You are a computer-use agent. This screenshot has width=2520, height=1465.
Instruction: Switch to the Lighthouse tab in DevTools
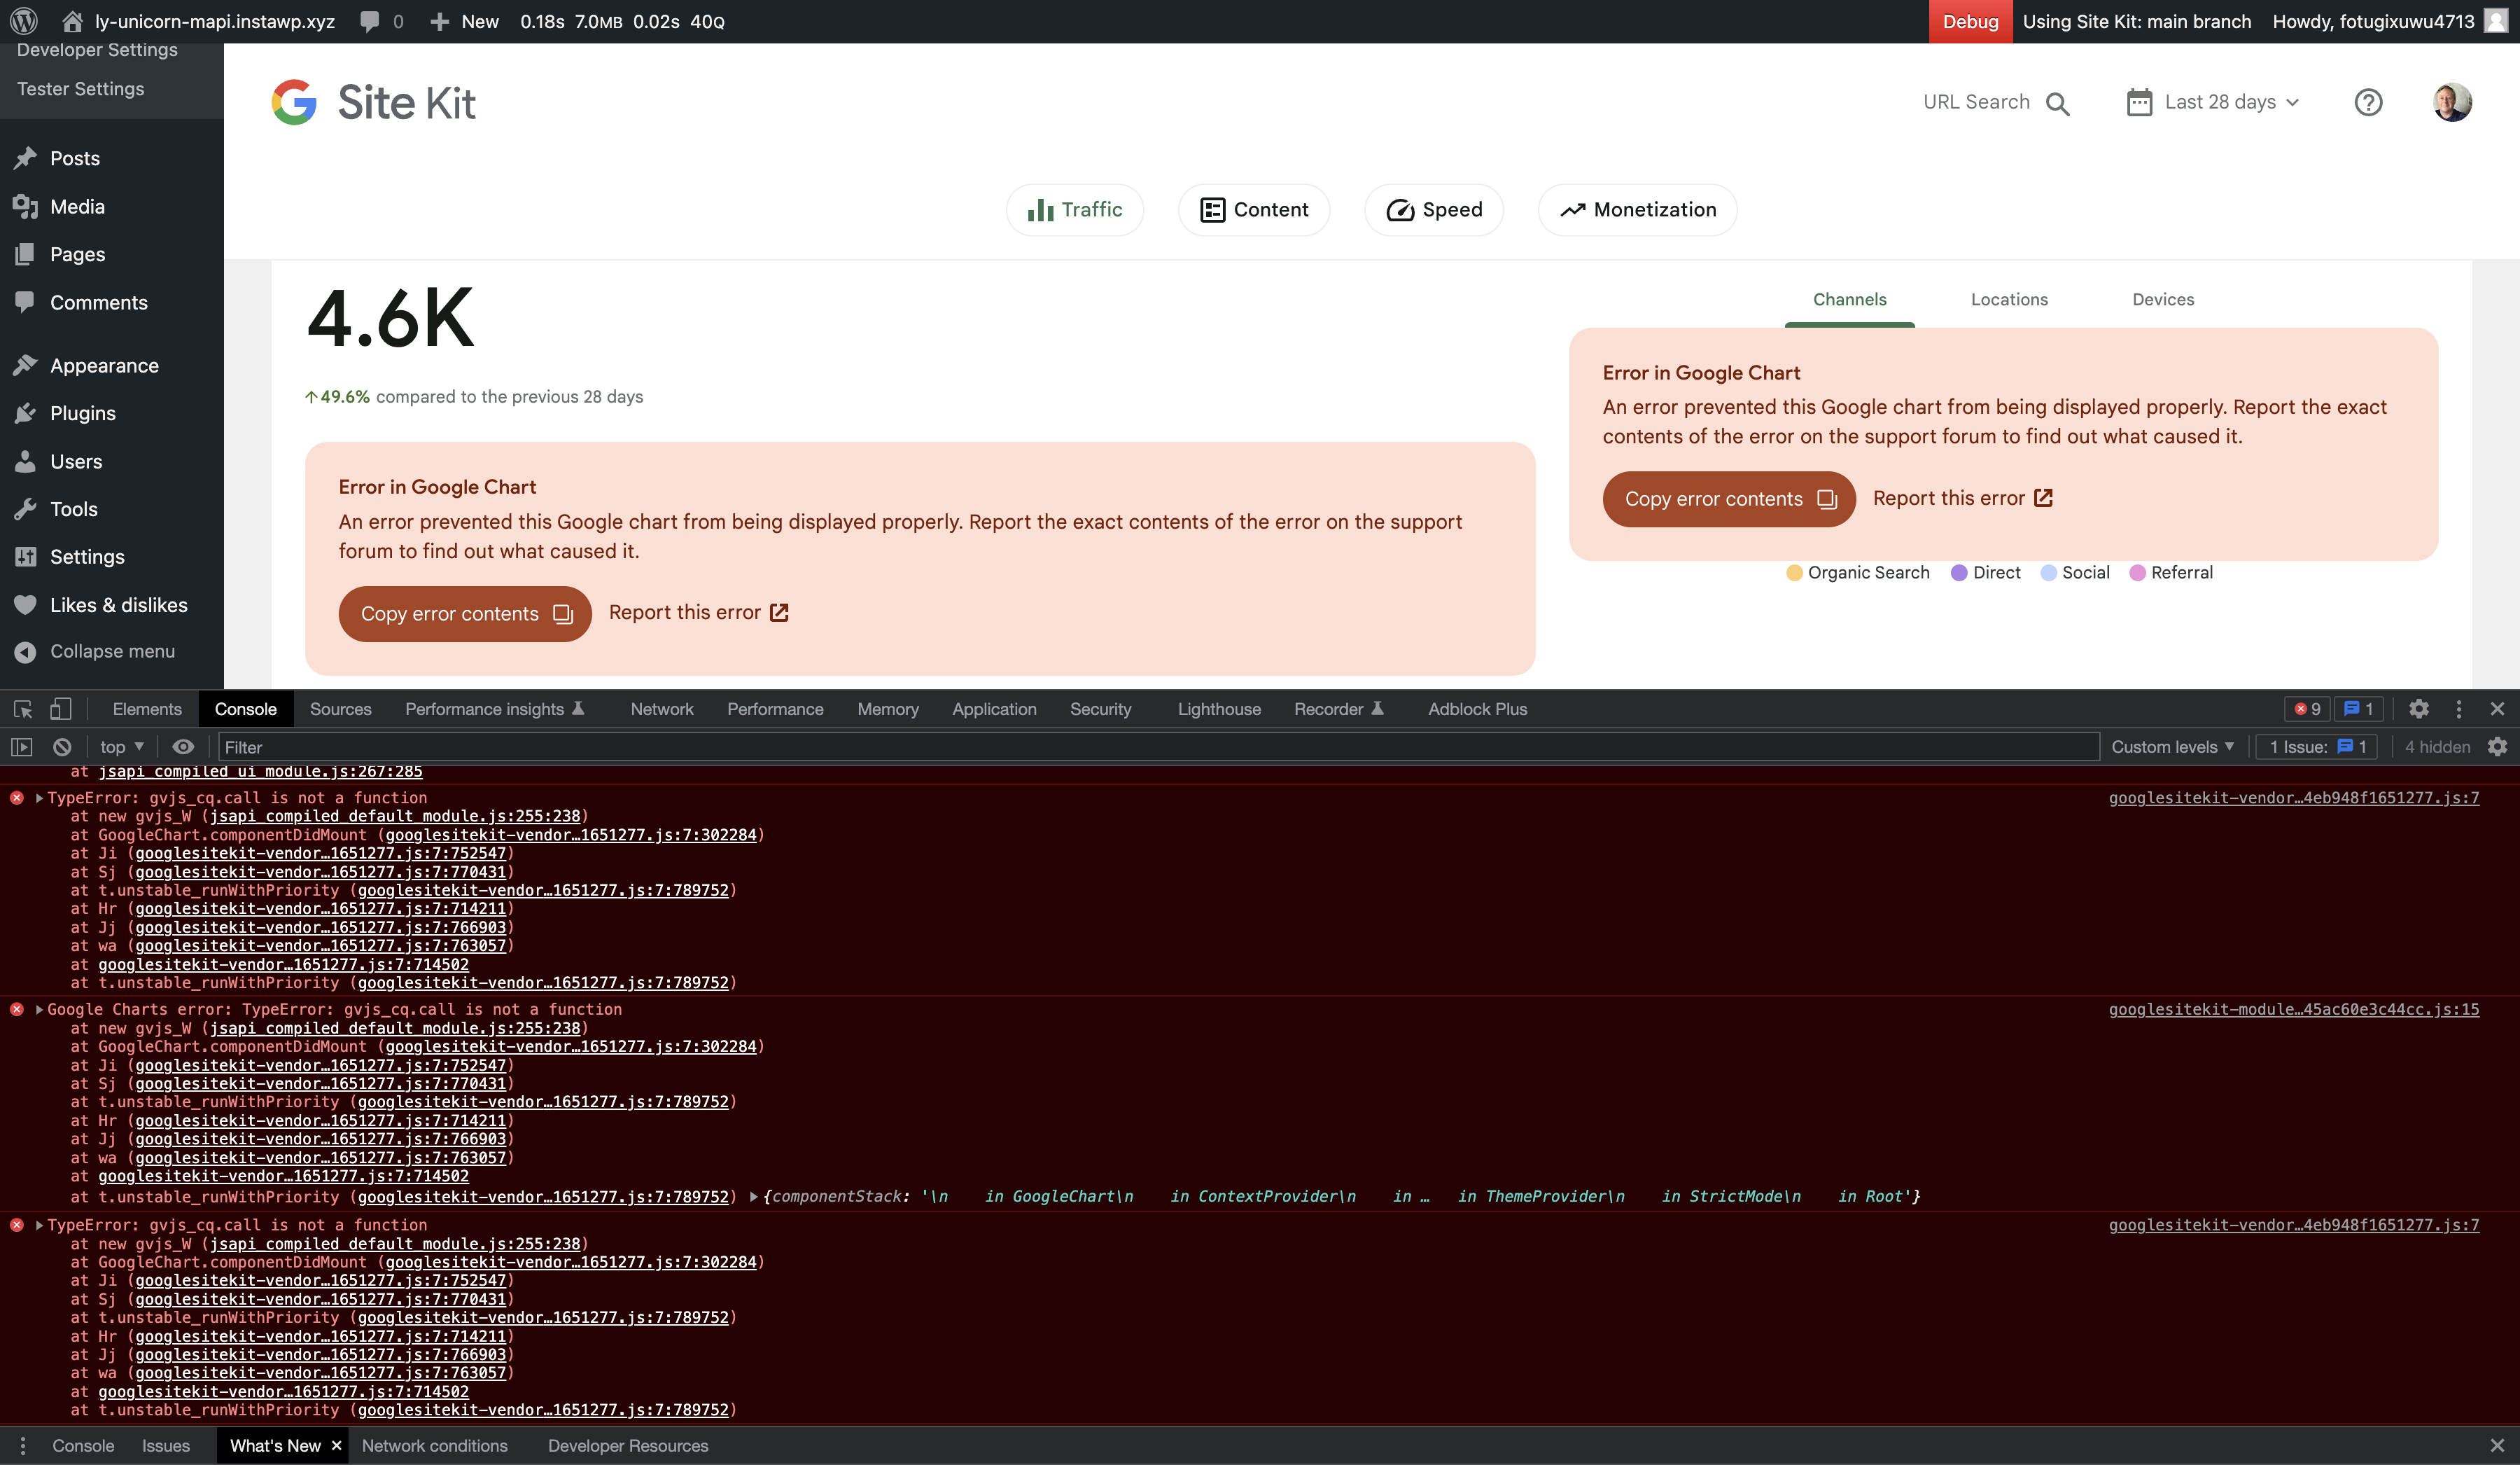click(1218, 709)
